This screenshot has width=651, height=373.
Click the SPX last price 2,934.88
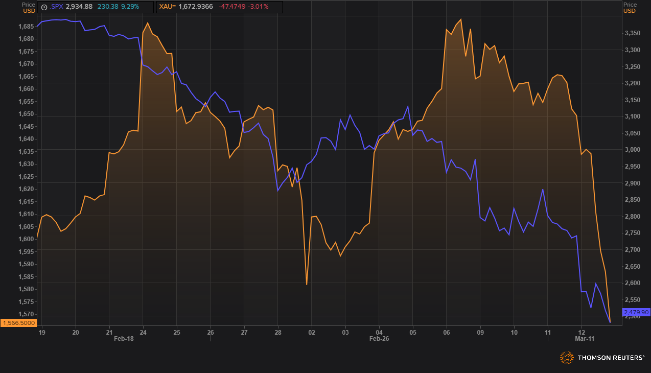79,7
